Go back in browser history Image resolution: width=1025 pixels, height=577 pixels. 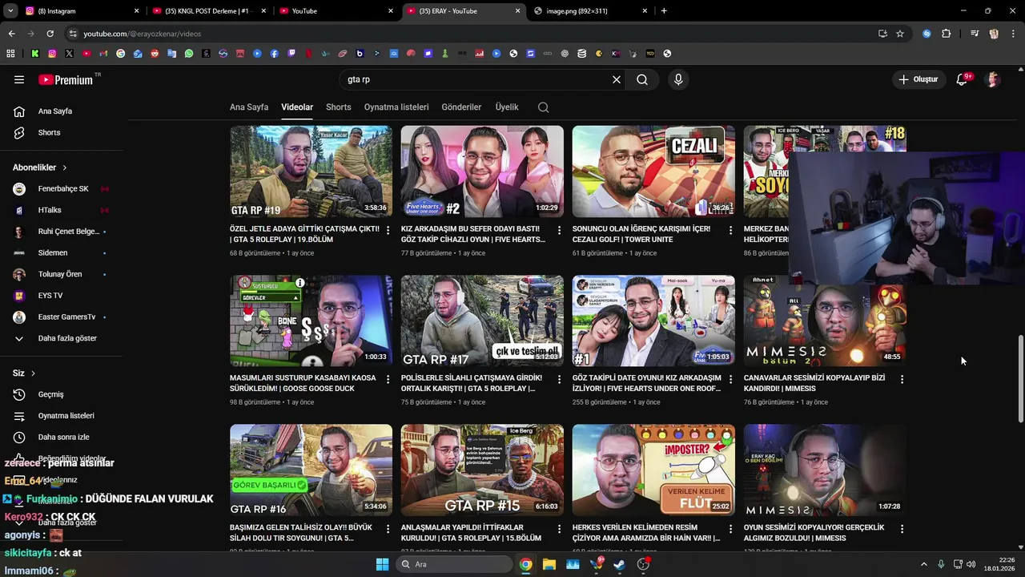[11, 34]
